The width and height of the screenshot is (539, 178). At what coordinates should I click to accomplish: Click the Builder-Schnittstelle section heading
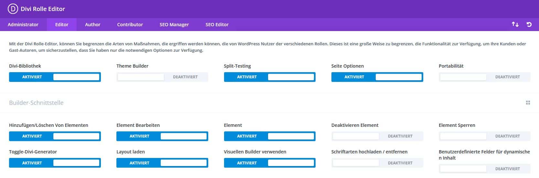pos(36,103)
